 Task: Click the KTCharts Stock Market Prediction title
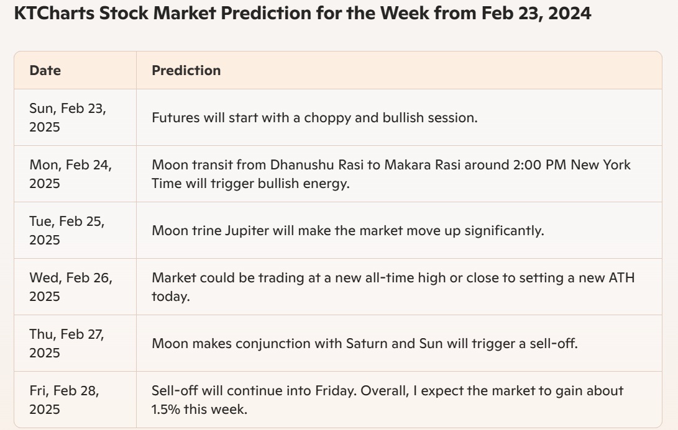pyautogui.click(x=302, y=14)
